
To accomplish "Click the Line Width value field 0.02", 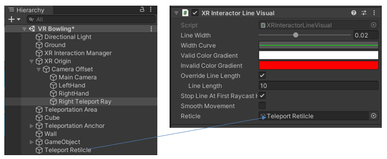I will (366, 35).
